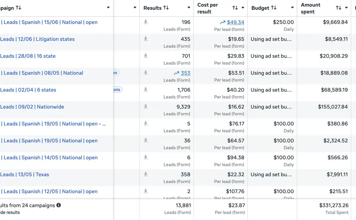Select the $94.38 cost per lead
The height and width of the screenshot is (220, 356).
coord(236,158)
